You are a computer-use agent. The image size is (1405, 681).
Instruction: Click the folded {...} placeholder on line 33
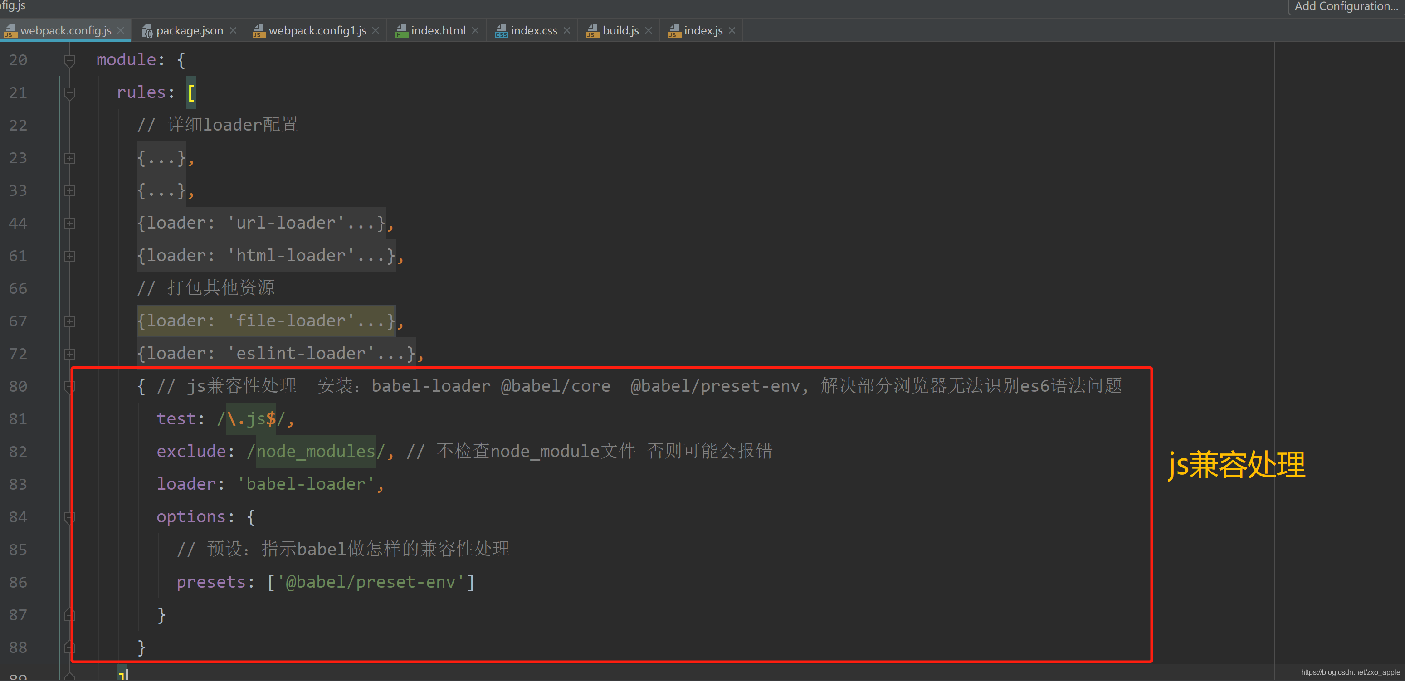point(161,191)
